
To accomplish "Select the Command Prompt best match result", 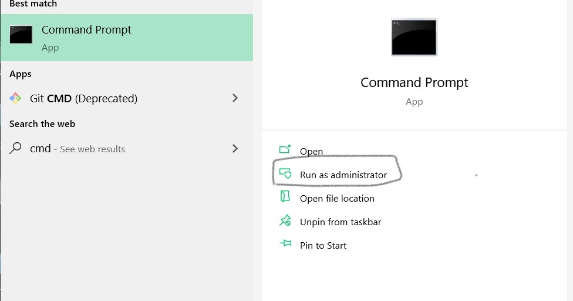I will click(126, 38).
